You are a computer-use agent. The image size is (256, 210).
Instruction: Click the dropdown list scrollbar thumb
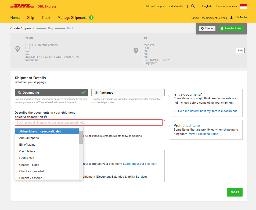tap(81, 137)
